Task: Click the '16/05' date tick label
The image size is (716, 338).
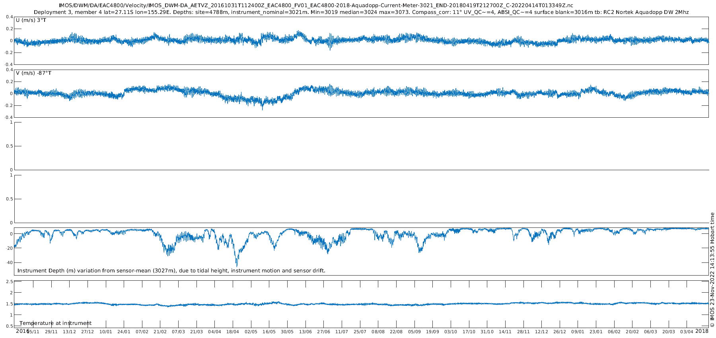Action: (269, 332)
